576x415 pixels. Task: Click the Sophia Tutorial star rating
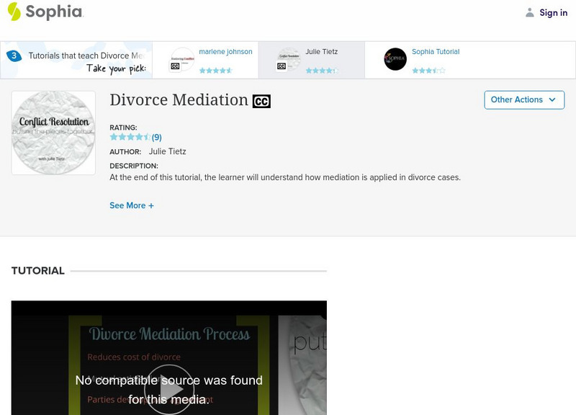428,70
